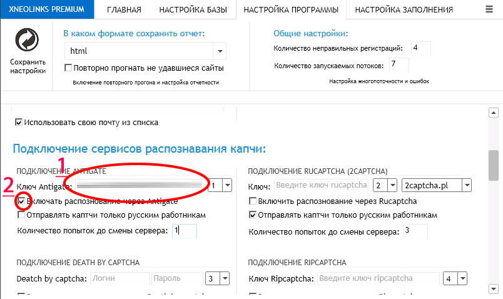Image resolution: width=503 pixels, height=299 pixels.
Task: Focus the Введите ключ rucaptcha field
Action: (x=321, y=185)
